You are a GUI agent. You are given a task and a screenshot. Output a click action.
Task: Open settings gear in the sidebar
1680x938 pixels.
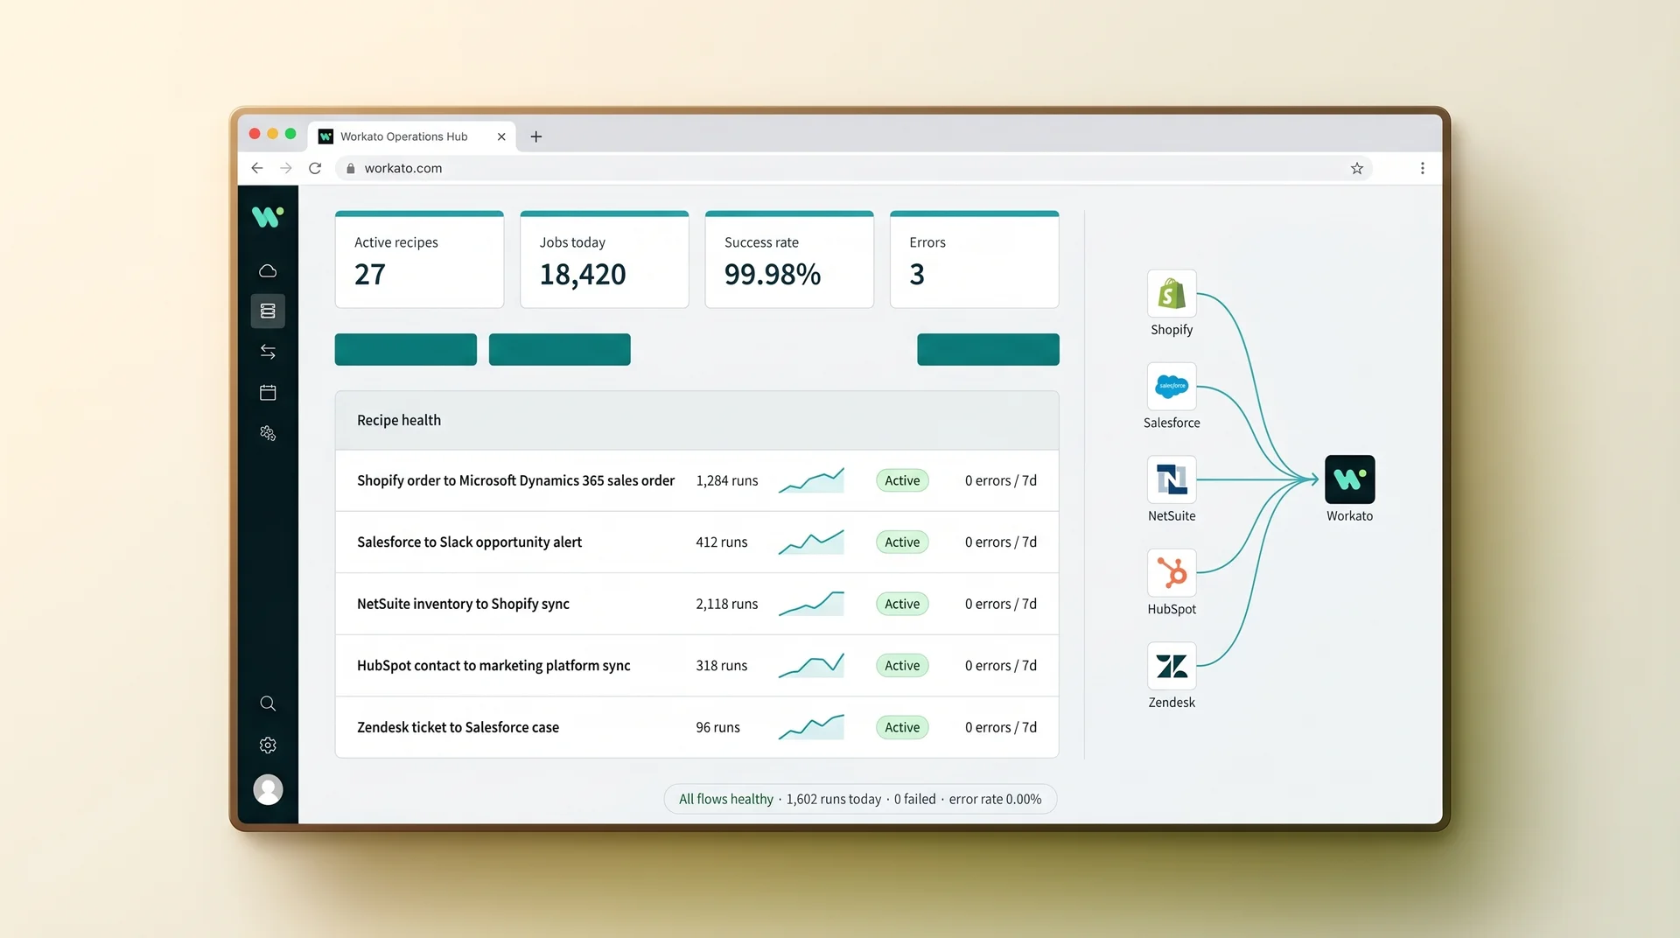268,745
